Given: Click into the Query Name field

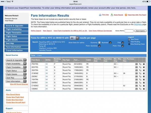Looking at the screenshot, I should pos(129,31).
